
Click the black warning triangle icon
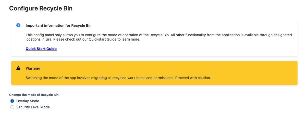[x=18, y=68]
